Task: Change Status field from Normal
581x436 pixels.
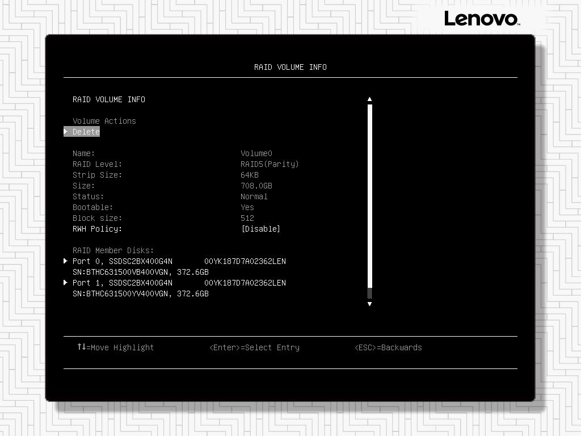Action: point(254,196)
